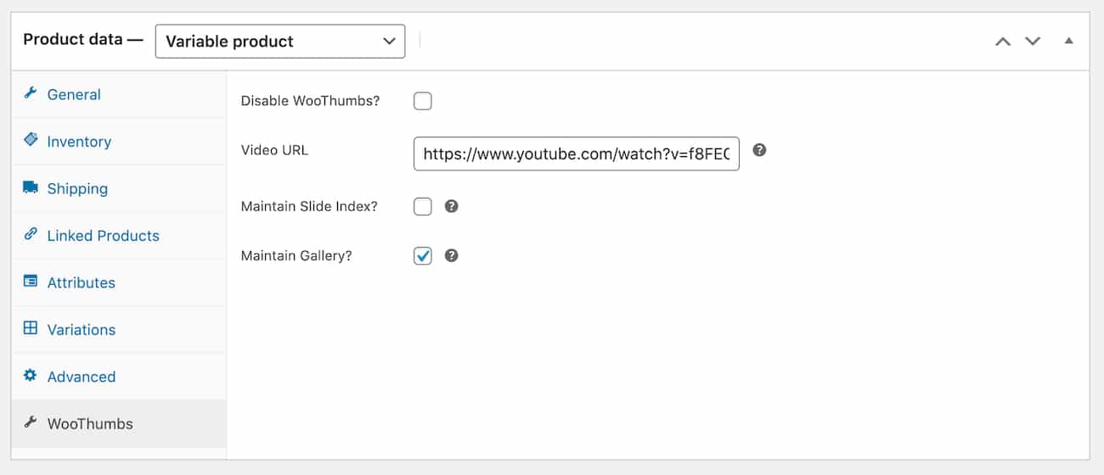Viewport: 1104px width, 475px height.
Task: Click the Linked Products chain icon
Action: [x=31, y=234]
